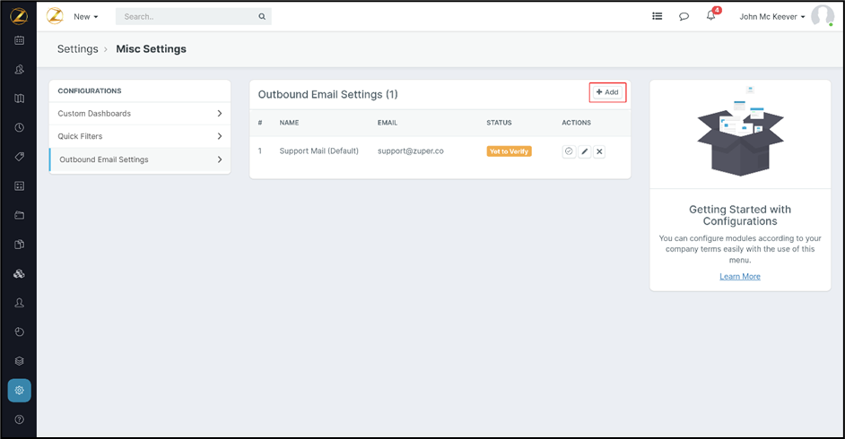The width and height of the screenshot is (845, 439).
Task: Click the Zuper logo in top bar
Action: pos(55,16)
